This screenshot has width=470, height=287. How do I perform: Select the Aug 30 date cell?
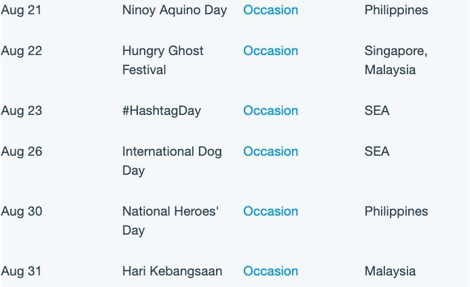pyautogui.click(x=21, y=212)
